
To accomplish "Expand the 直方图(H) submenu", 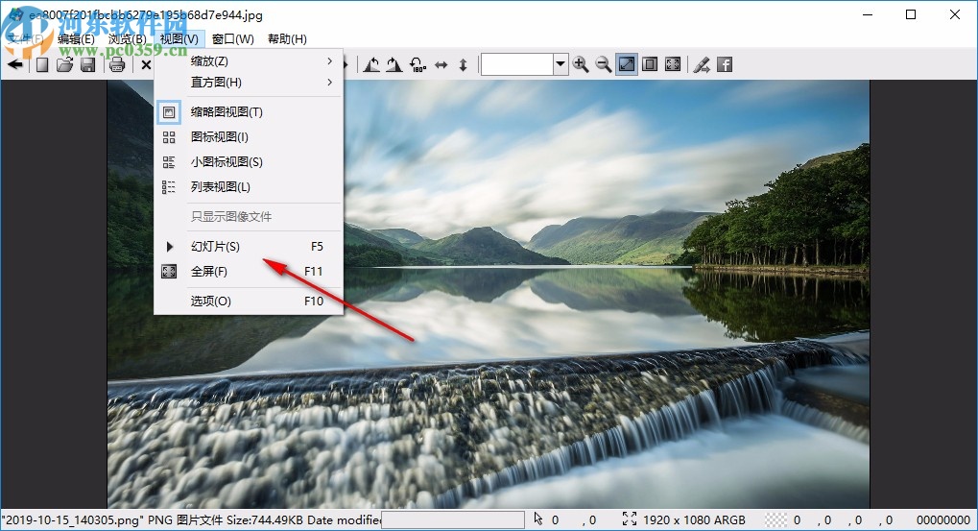I will [249, 83].
